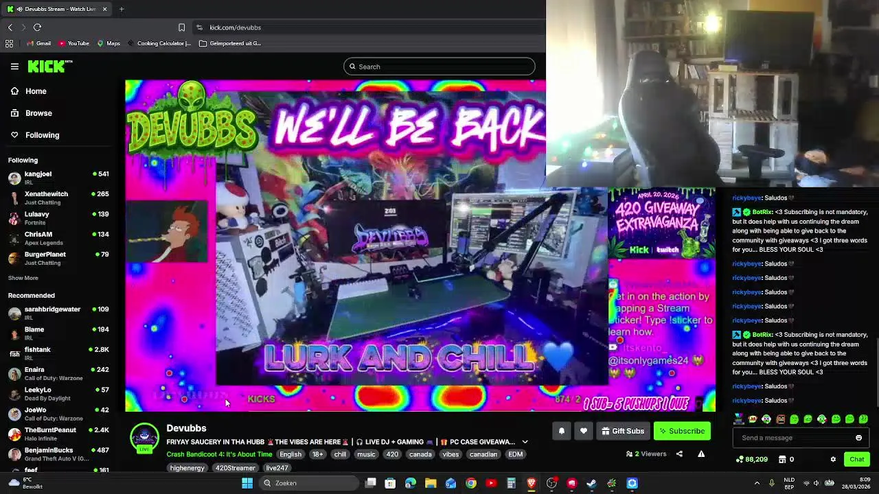Image resolution: width=879 pixels, height=494 pixels.
Task: Open BurgerPlanet's channel
Action: pos(59,258)
